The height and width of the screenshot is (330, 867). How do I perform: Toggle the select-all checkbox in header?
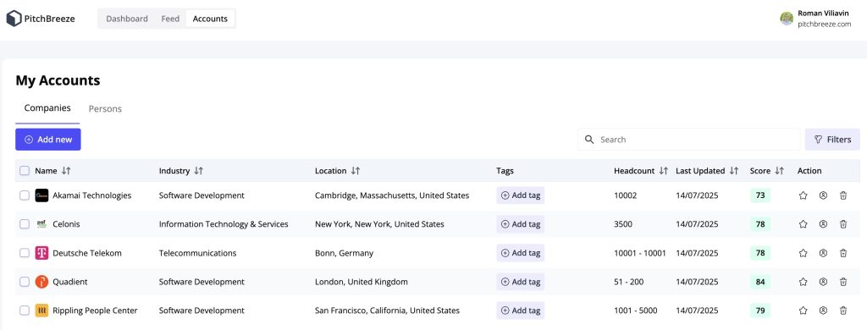coord(25,171)
